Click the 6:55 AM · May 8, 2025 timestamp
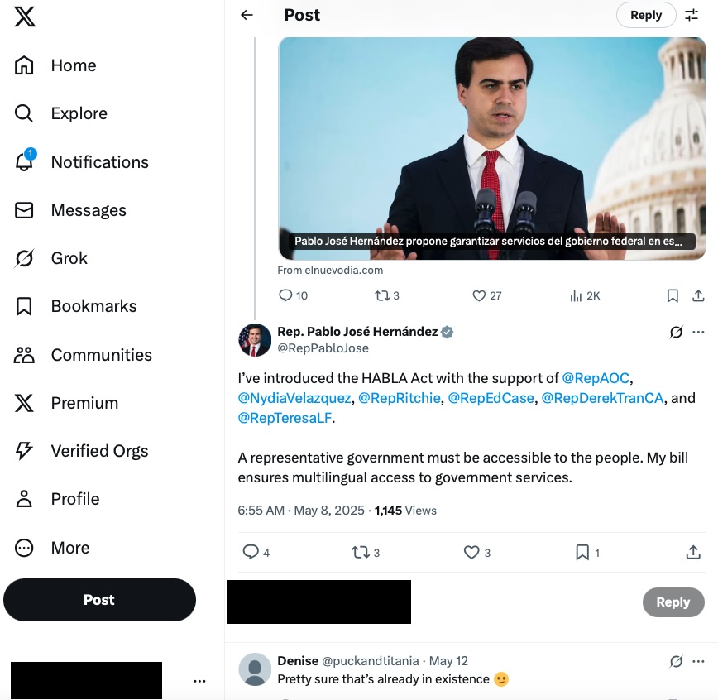 pos(301,511)
